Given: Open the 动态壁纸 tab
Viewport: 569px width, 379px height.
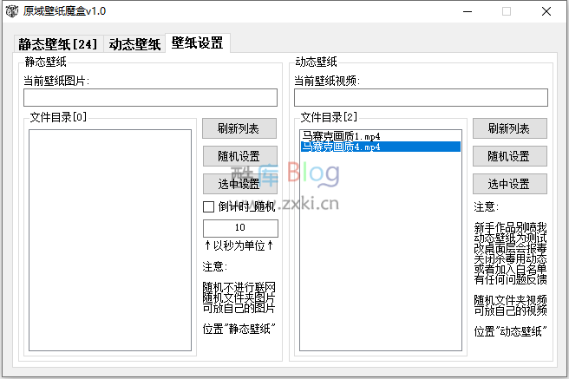Looking at the screenshot, I should click(134, 44).
